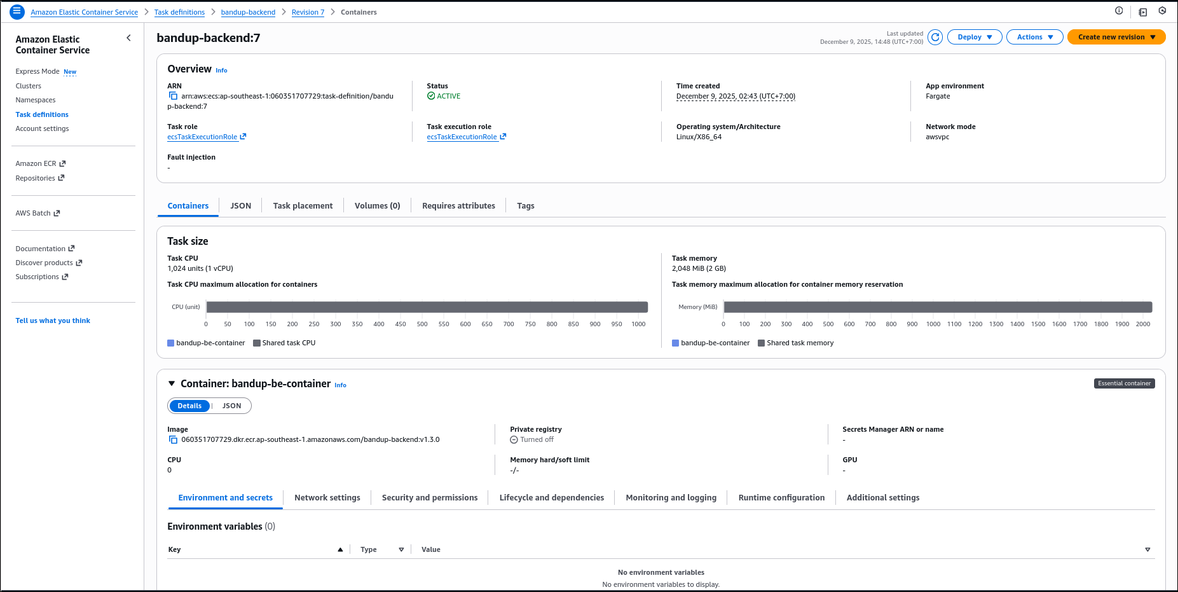Copy the task definition ARN
1178x592 pixels.
pos(172,95)
